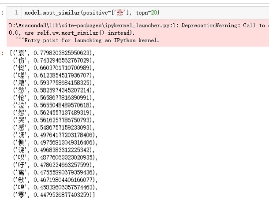Click the code cell input with model.most_similar
The height and width of the screenshot is (200, 269).
click(x=138, y=13)
